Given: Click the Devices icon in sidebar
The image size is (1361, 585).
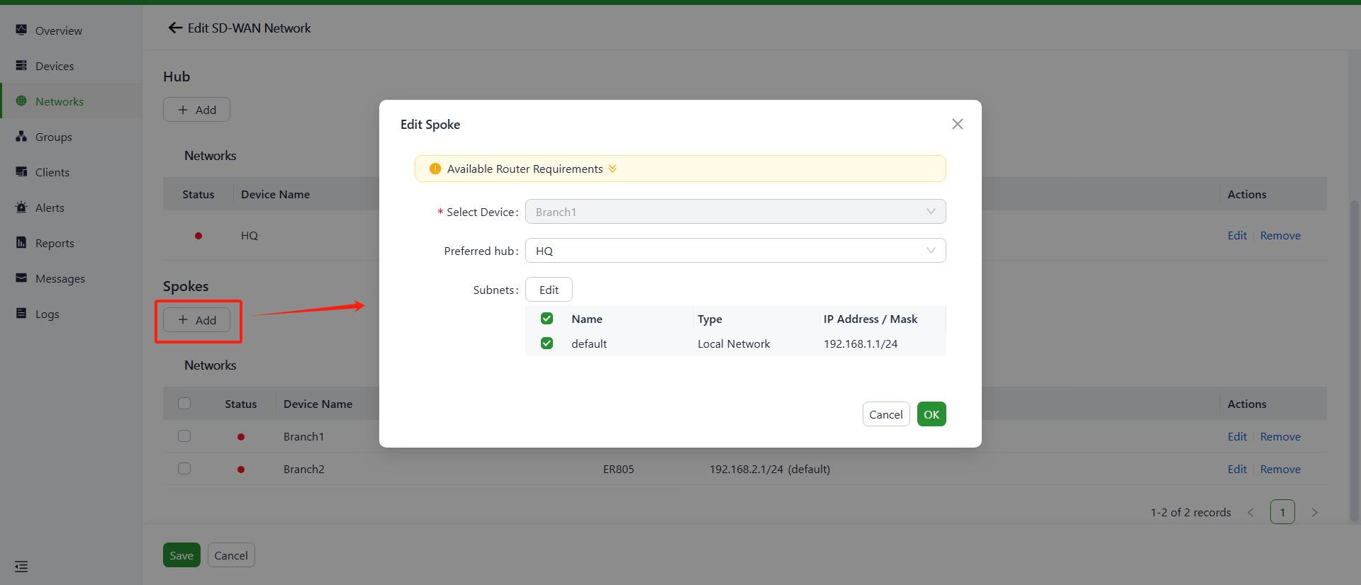Looking at the screenshot, I should [21, 65].
